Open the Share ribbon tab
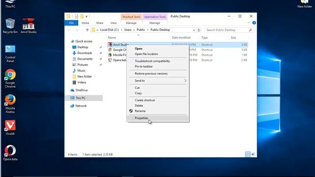The image size is (315, 177). 99,23
